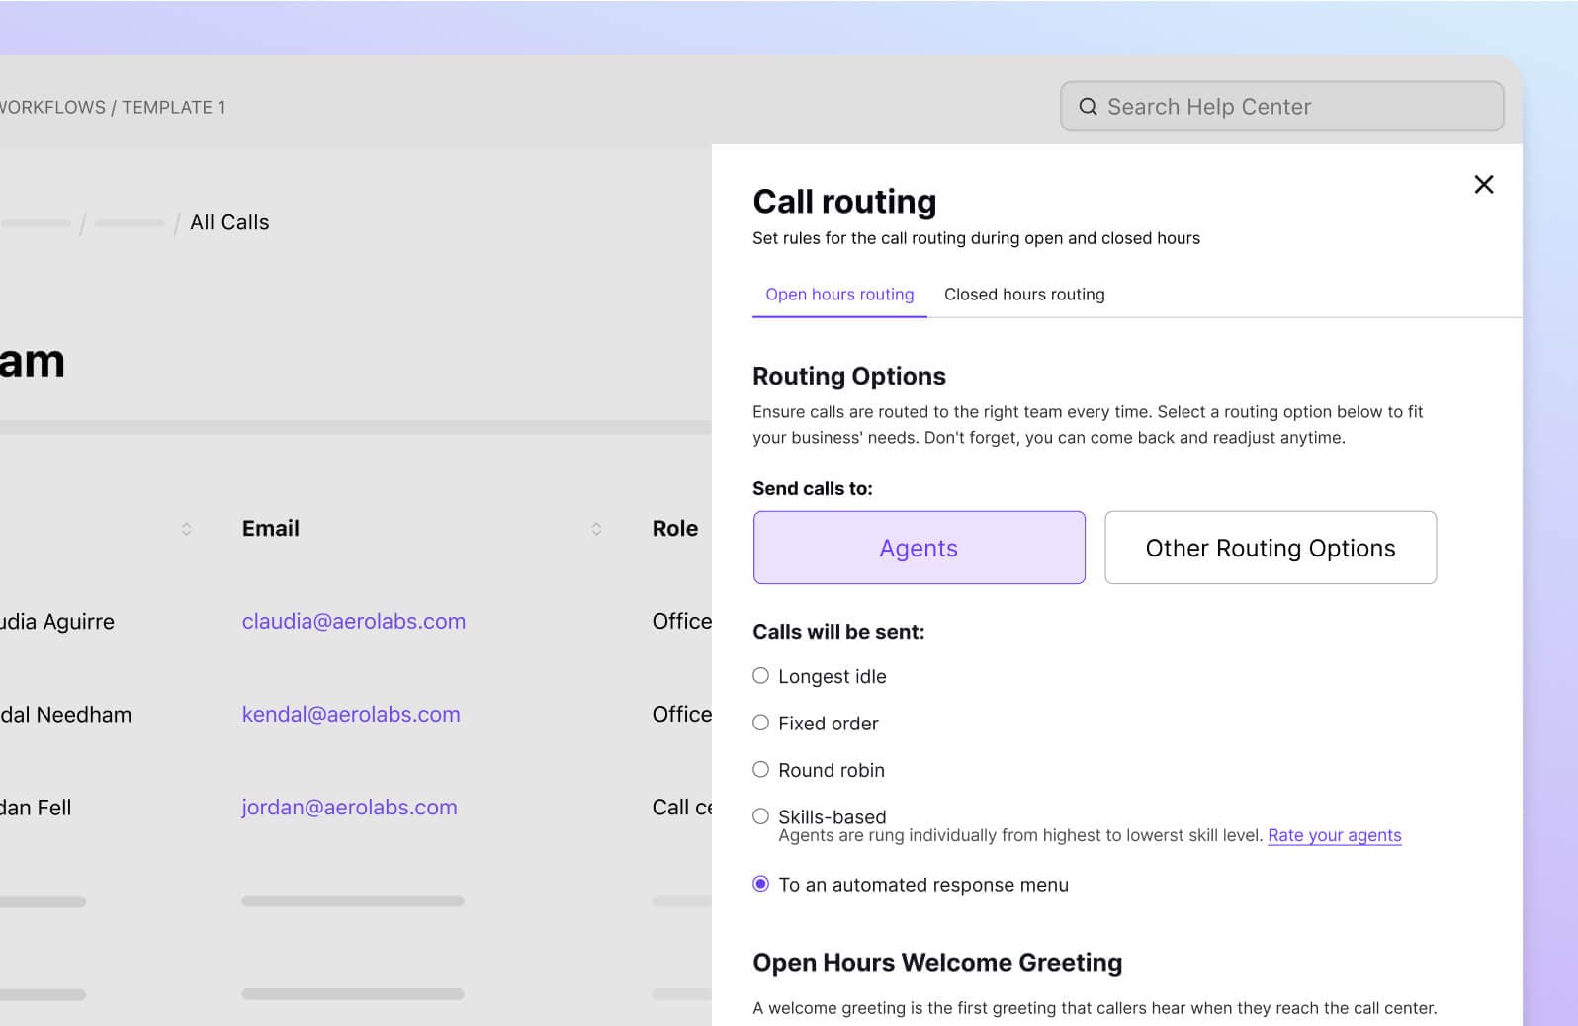Open the Rate your agents link
The height and width of the screenshot is (1026, 1578).
(1334, 835)
